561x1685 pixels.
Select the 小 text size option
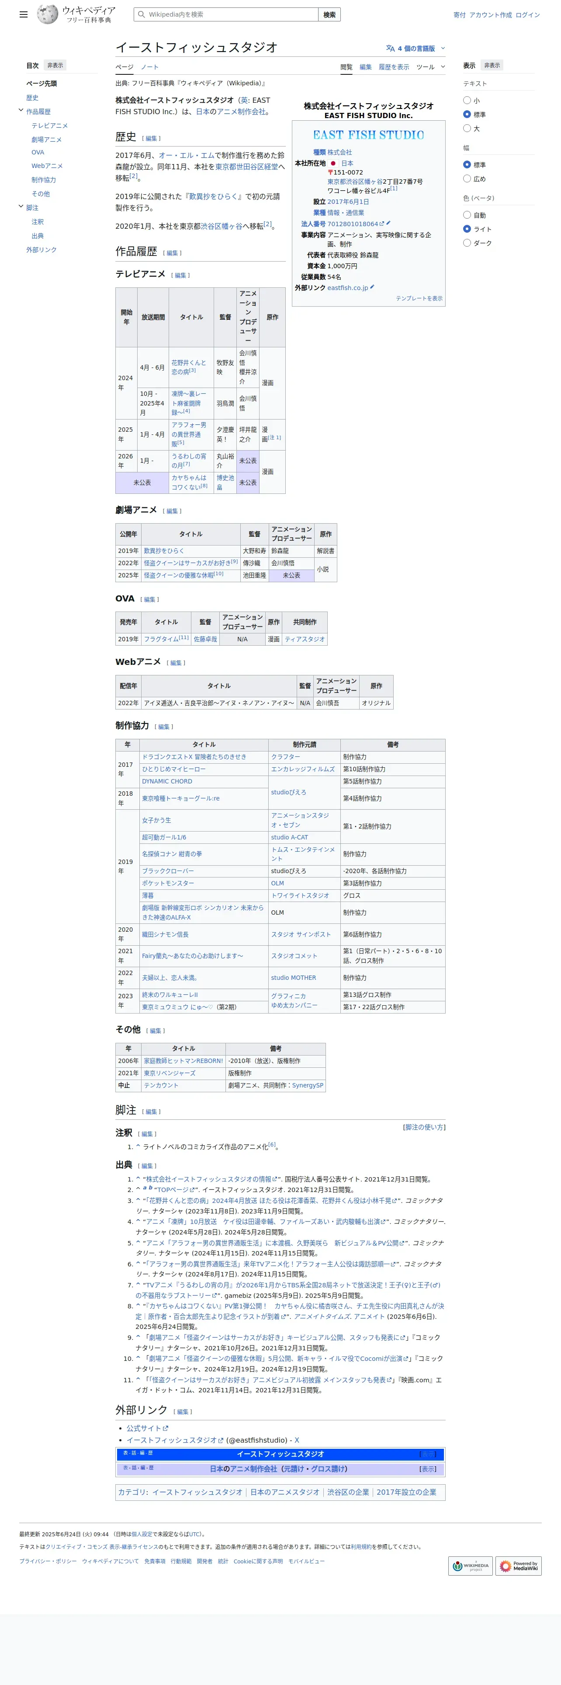[x=467, y=101]
